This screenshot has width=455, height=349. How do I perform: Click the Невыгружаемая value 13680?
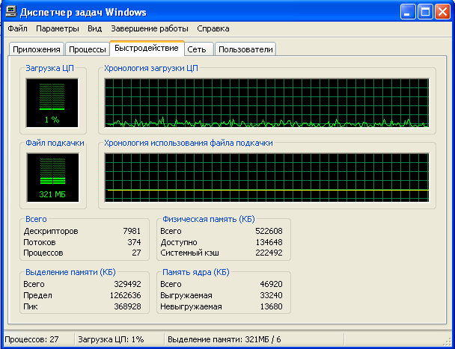(x=271, y=306)
